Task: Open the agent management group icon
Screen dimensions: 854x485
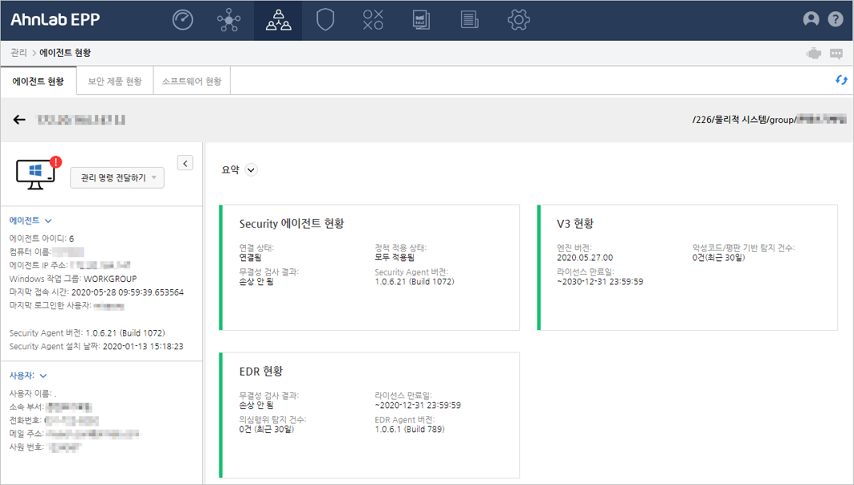Action: tap(278, 20)
